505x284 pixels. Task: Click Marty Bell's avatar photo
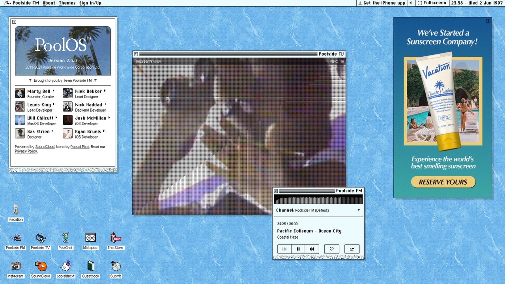click(x=20, y=93)
